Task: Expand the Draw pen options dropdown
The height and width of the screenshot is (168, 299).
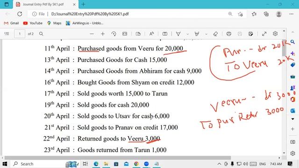Action: pos(188,34)
